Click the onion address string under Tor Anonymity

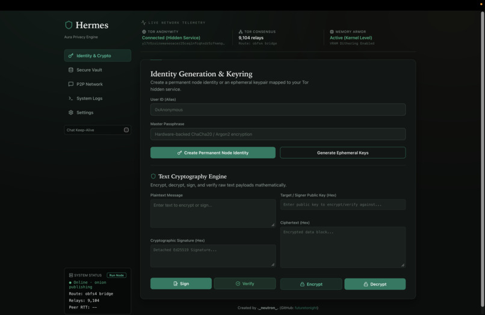point(183,44)
